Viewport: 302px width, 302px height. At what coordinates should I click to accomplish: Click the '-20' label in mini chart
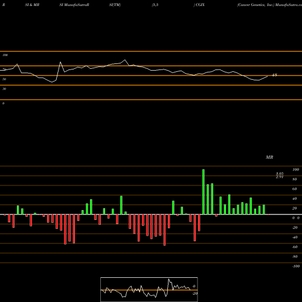click(194, 294)
